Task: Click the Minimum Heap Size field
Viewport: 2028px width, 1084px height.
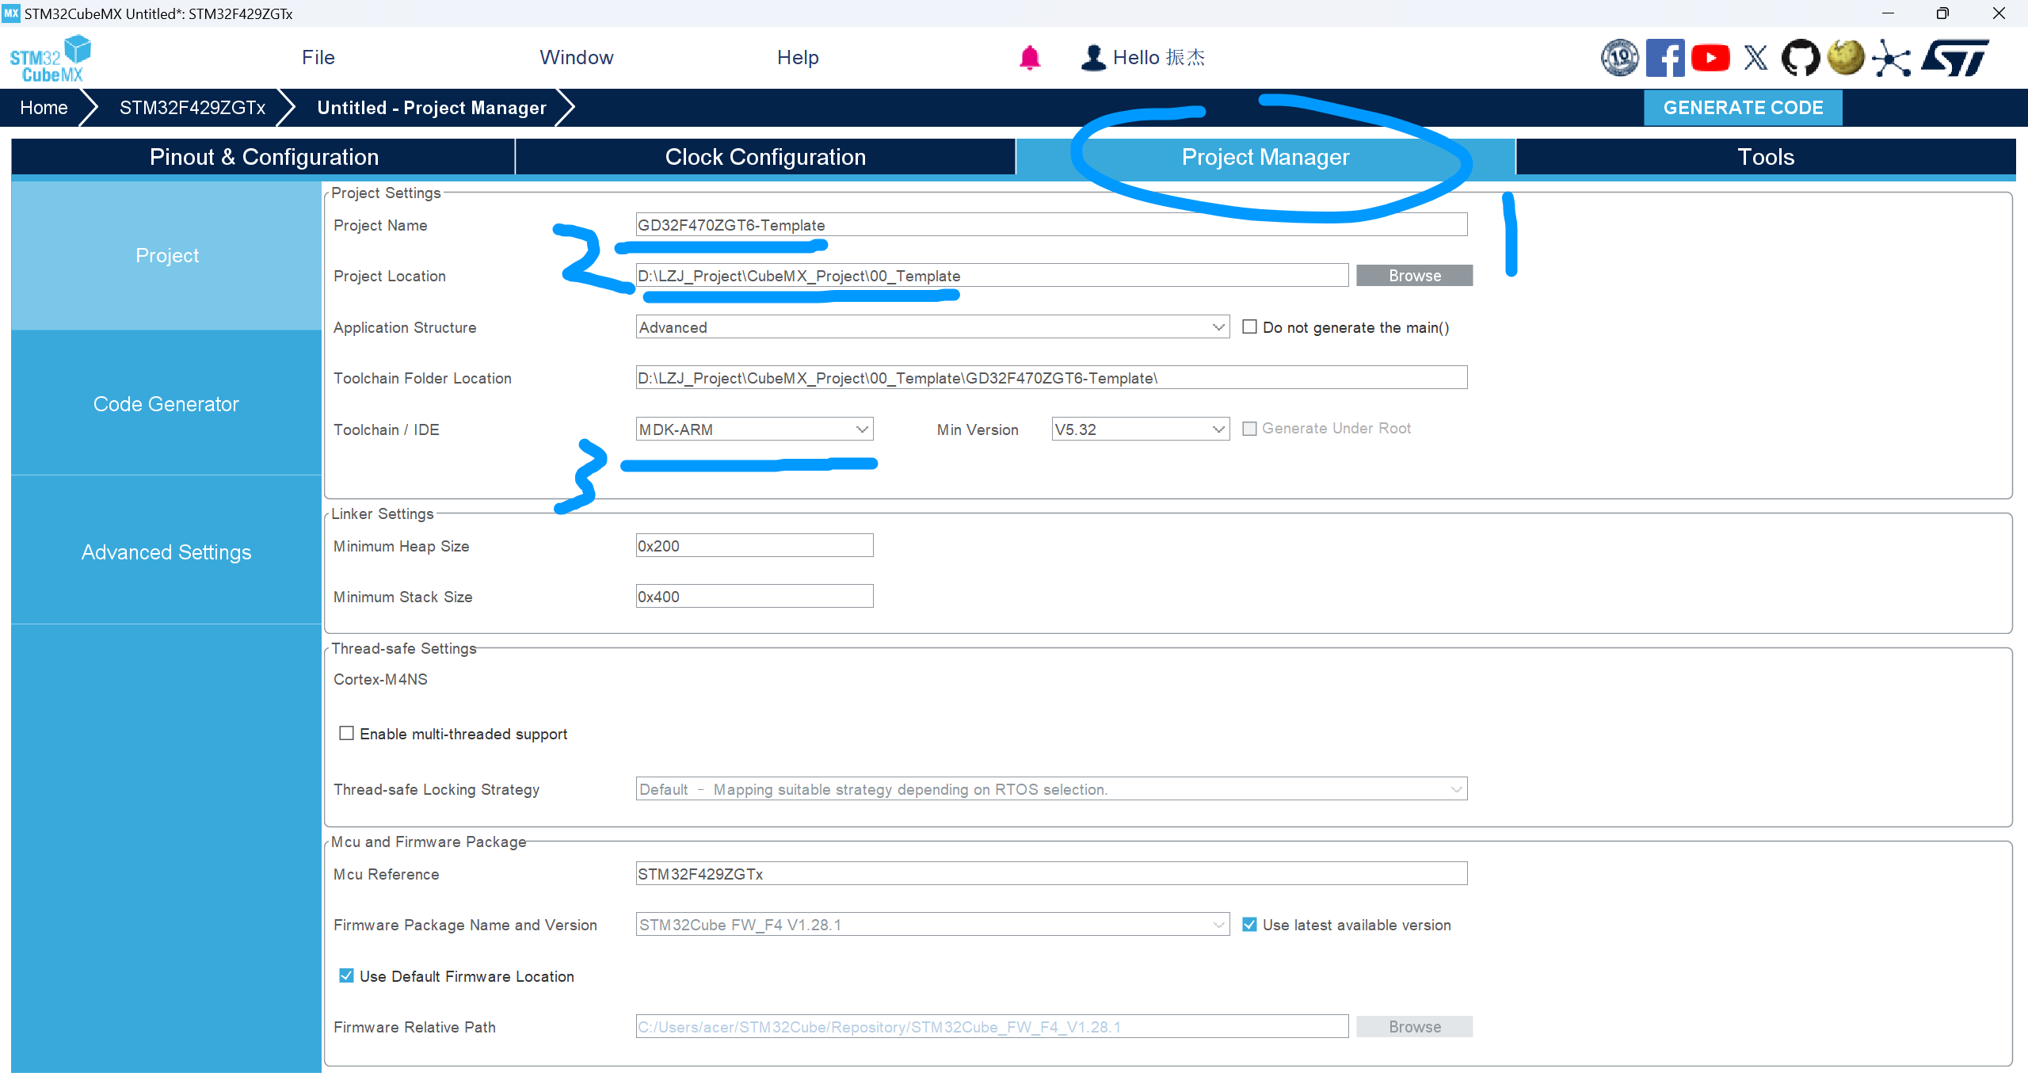Action: [754, 546]
